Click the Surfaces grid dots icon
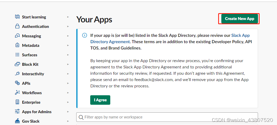This screenshot has height=125, width=277. pos(17,55)
